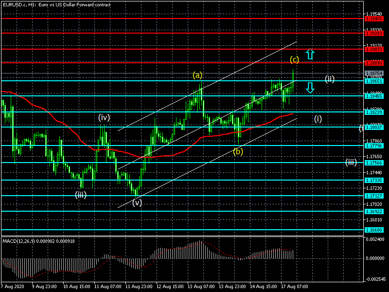
Task: Click the cyan 1.17566 level tag
Action: click(374, 163)
